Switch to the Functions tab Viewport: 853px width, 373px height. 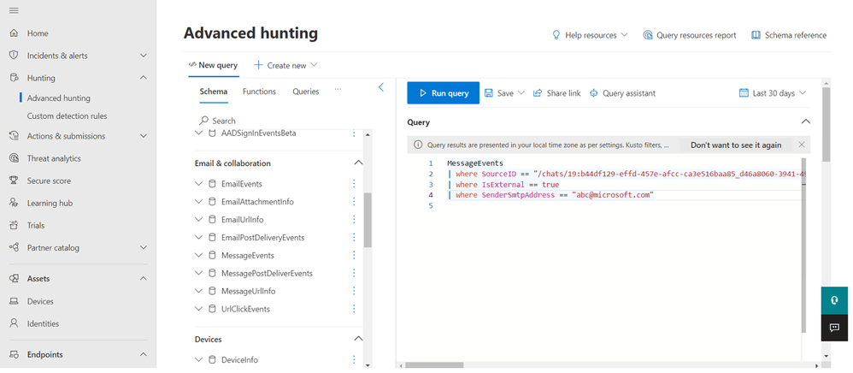coord(259,92)
